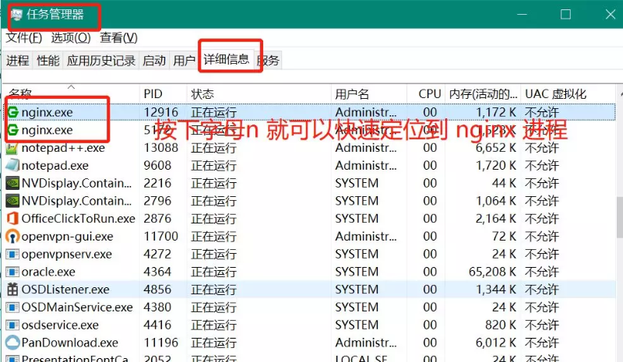Select the OfficeClickToRun.exe process name

[x=79, y=219]
